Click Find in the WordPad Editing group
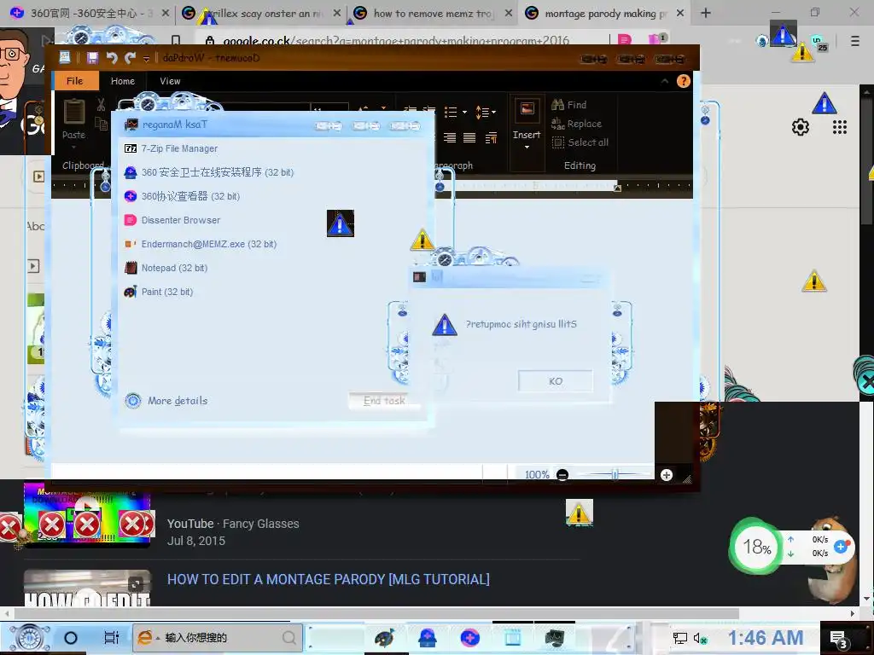The height and width of the screenshot is (655, 874). 569,105
